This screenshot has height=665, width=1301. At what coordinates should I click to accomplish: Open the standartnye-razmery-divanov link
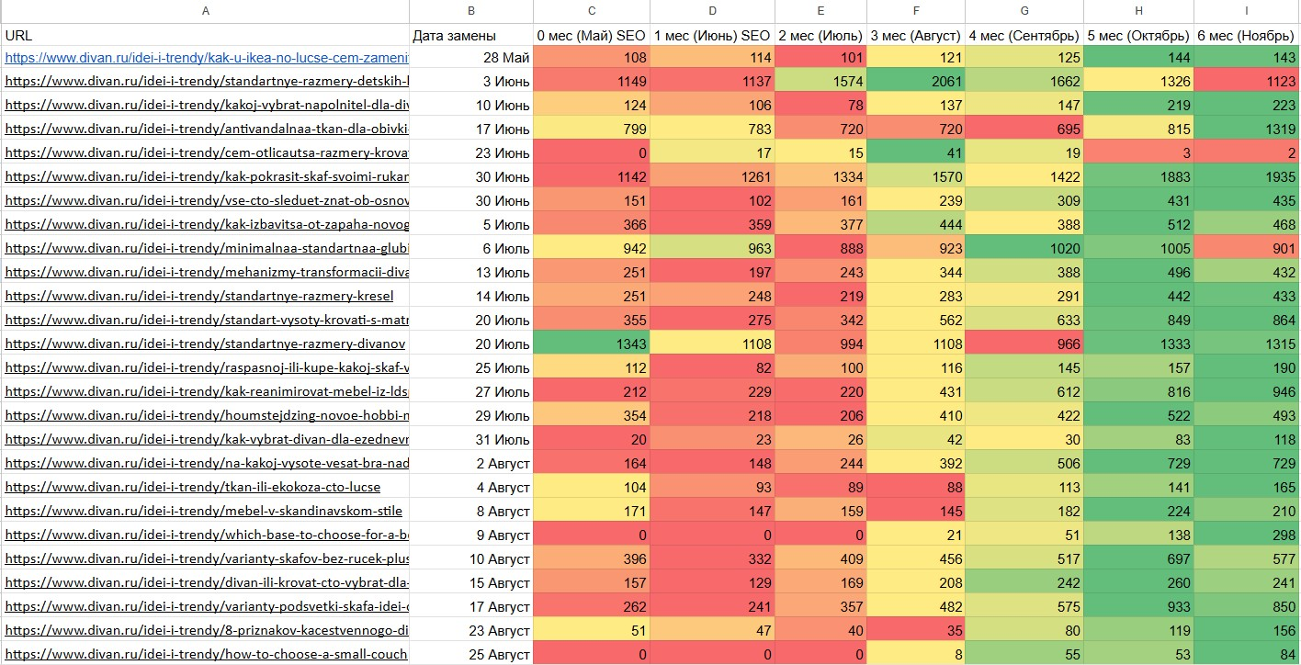[x=205, y=344]
